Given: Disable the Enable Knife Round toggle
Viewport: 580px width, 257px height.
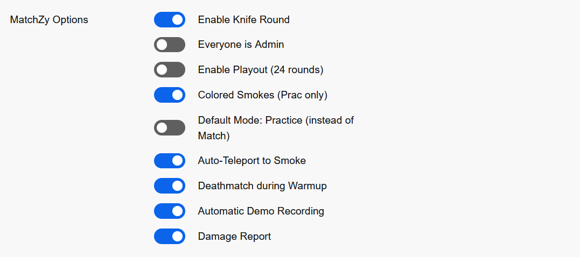Looking at the screenshot, I should click(x=169, y=20).
